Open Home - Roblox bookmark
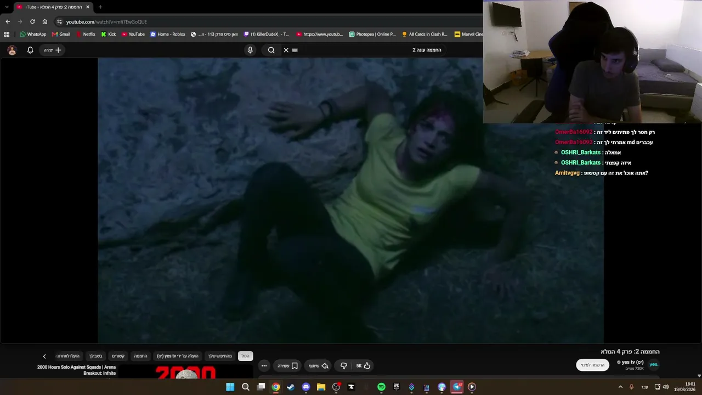 coord(168,34)
